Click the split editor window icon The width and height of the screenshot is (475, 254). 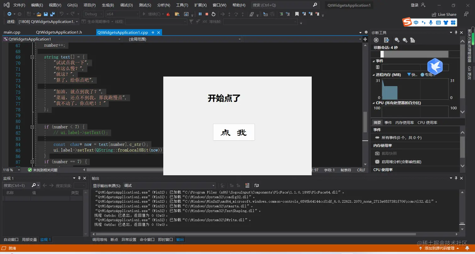pos(365,39)
